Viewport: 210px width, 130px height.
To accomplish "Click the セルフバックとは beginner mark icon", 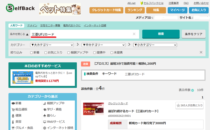I will pyautogui.click(x=141, y=3).
